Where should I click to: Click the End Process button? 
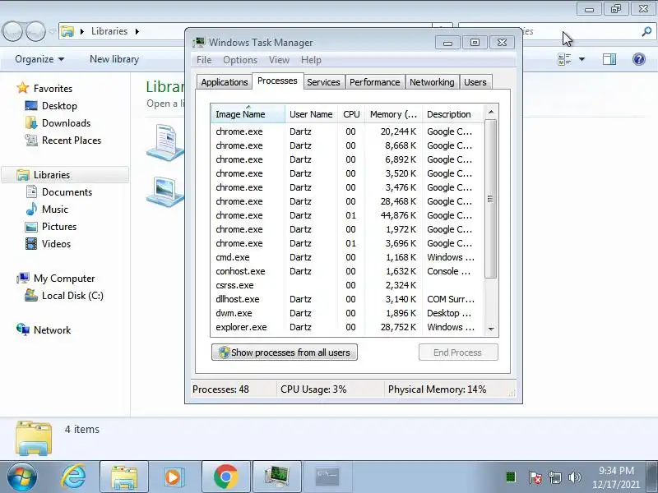458,352
